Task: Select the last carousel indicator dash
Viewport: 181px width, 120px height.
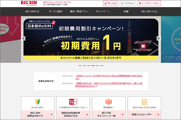Action: pyautogui.click(x=102, y=66)
